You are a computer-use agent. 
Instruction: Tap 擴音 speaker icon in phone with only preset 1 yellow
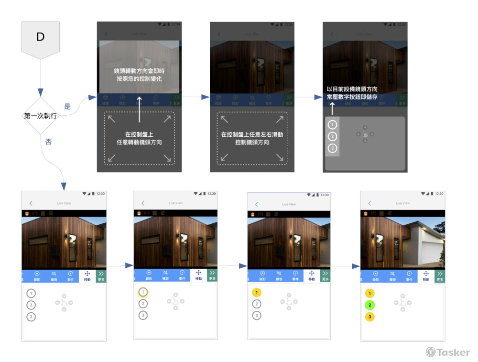coord(279,276)
